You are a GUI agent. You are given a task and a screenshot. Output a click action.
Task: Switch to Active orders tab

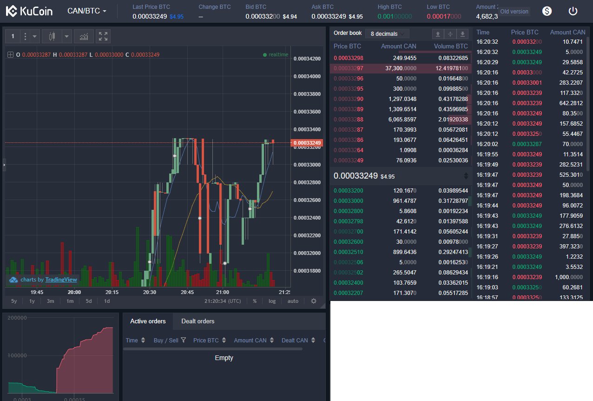(x=148, y=321)
